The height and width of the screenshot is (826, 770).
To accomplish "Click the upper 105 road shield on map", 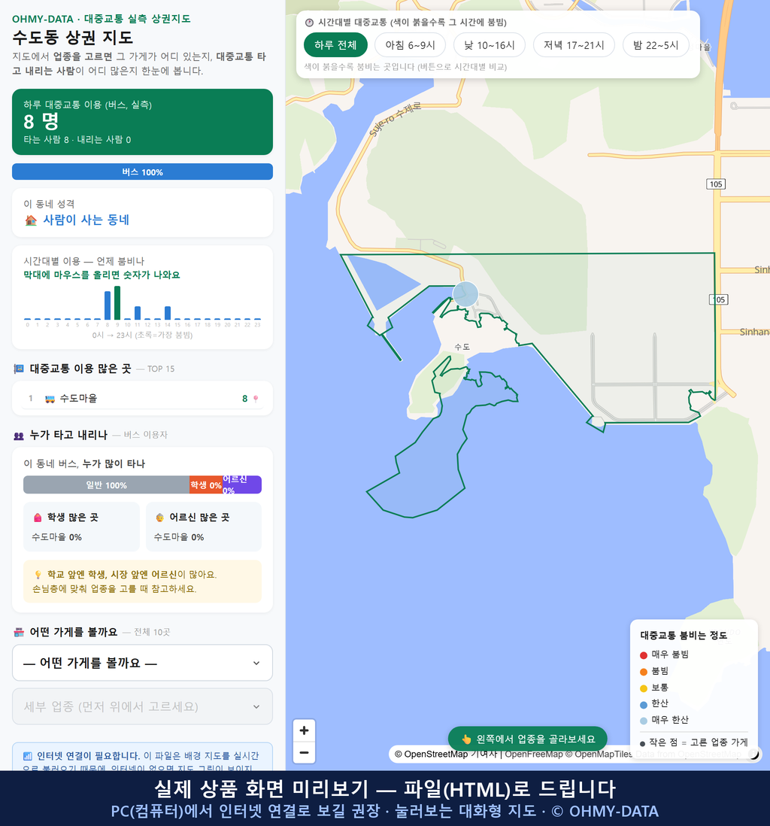I will (716, 184).
